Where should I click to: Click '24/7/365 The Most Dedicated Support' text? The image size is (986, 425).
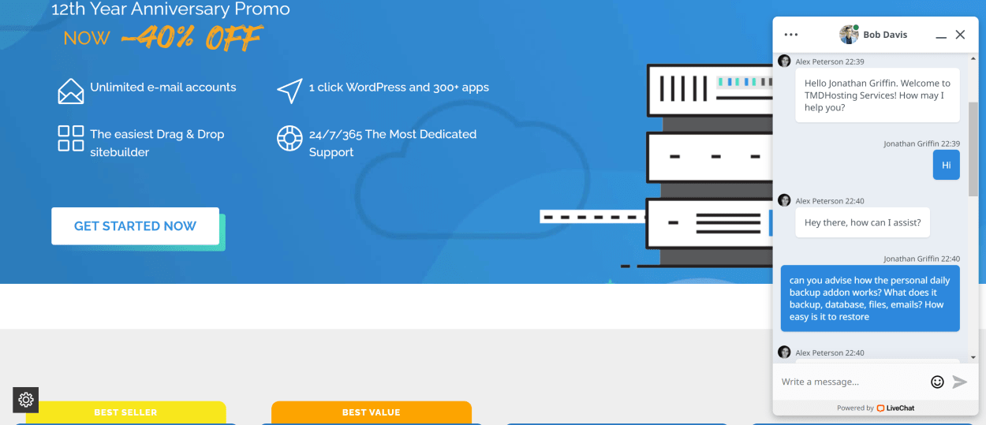(393, 143)
